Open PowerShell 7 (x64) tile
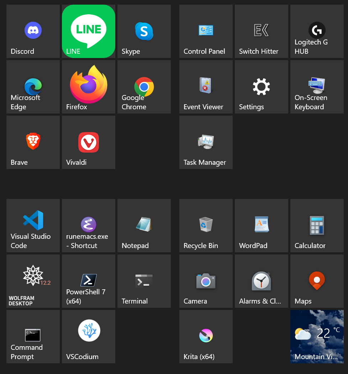 point(89,281)
